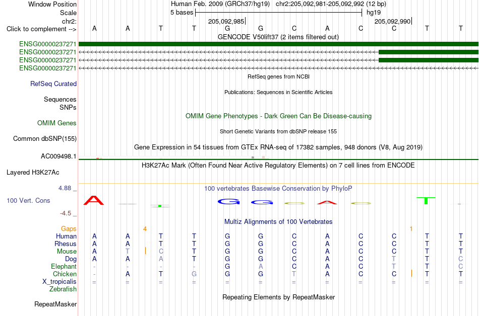Click the Chicken species label
The image size is (479, 316).
click(x=65, y=274)
